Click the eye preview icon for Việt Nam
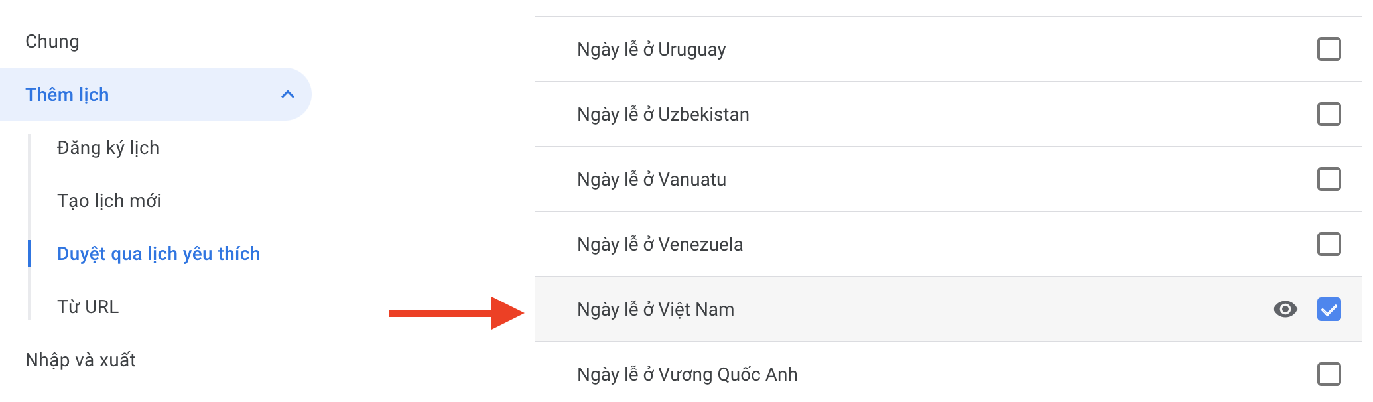 (1285, 309)
